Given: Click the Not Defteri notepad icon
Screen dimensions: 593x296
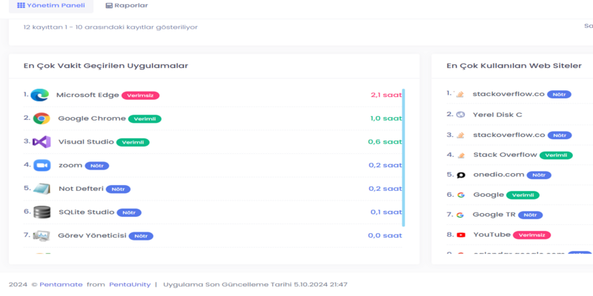Looking at the screenshot, I should tap(42, 189).
